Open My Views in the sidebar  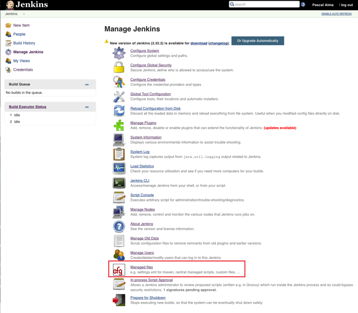[21, 61]
